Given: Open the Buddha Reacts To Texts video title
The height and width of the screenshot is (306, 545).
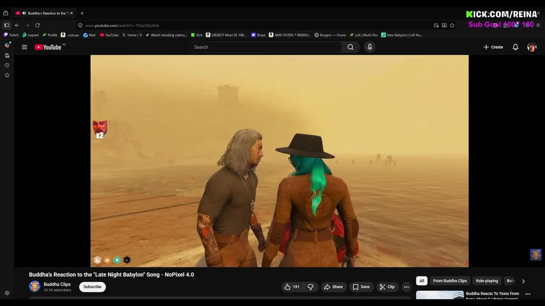Looking at the screenshot, I should [493, 296].
